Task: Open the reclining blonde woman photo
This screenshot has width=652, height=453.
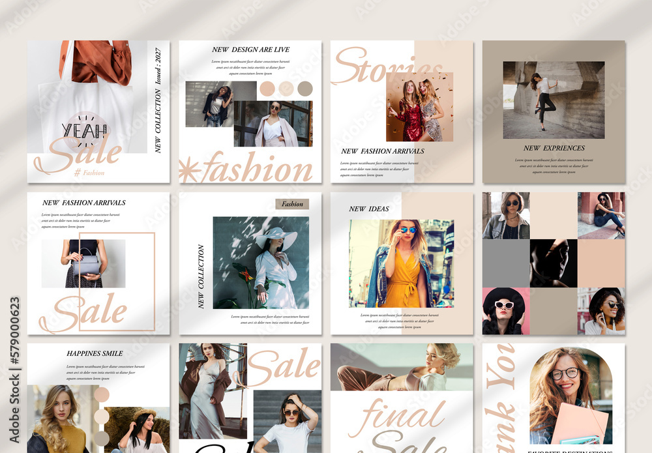Action: pos(402,367)
